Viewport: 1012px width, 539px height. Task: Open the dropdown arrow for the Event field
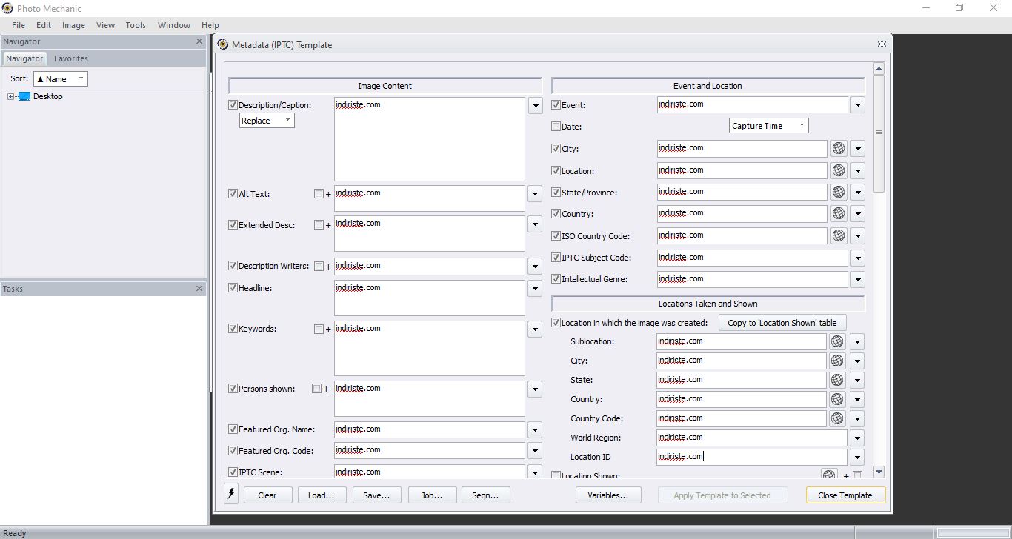coord(858,105)
